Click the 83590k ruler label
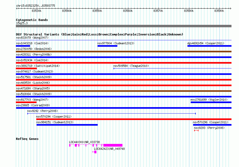The height and width of the screenshot is (167, 239). click(x=219, y=11)
